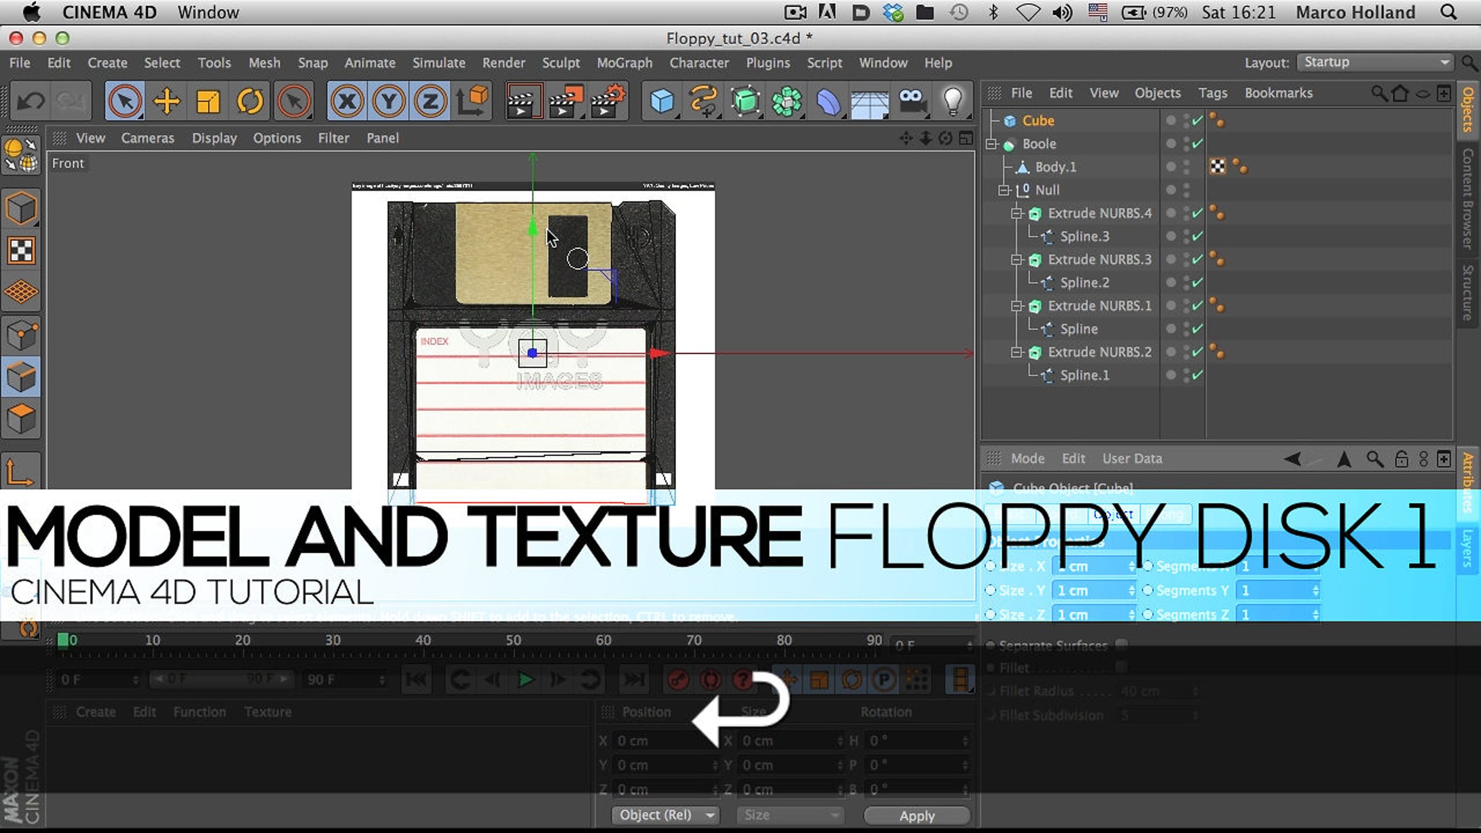Open the Object (Rel) coordinate dropdown
Screen dimensions: 1481x833
666,815
